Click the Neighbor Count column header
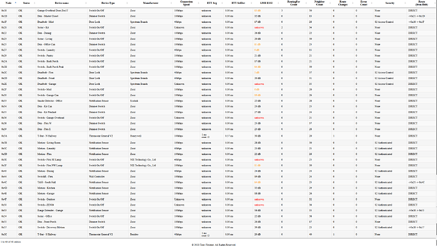Image resolution: width=437 pixels, height=246 pixels. [x=319, y=3]
